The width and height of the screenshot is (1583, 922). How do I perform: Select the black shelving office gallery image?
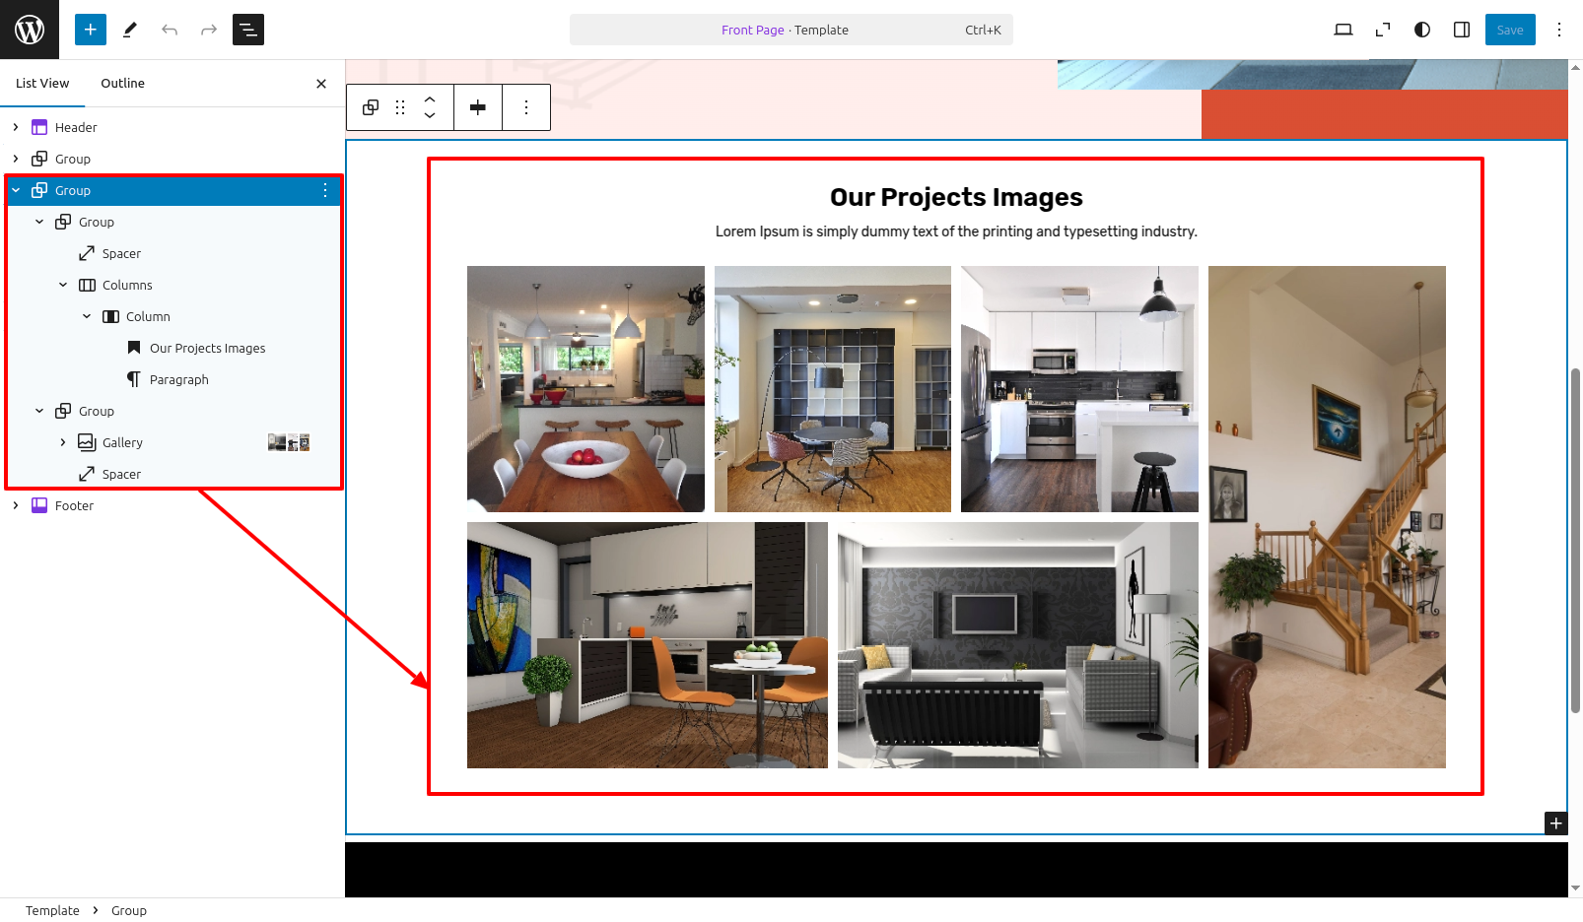[x=833, y=389]
